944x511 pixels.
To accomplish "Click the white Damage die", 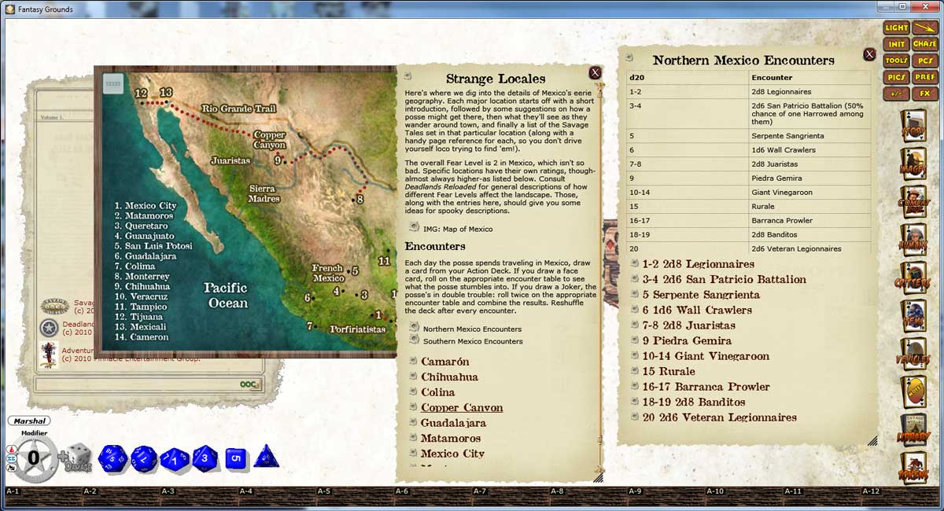I will tap(77, 458).
